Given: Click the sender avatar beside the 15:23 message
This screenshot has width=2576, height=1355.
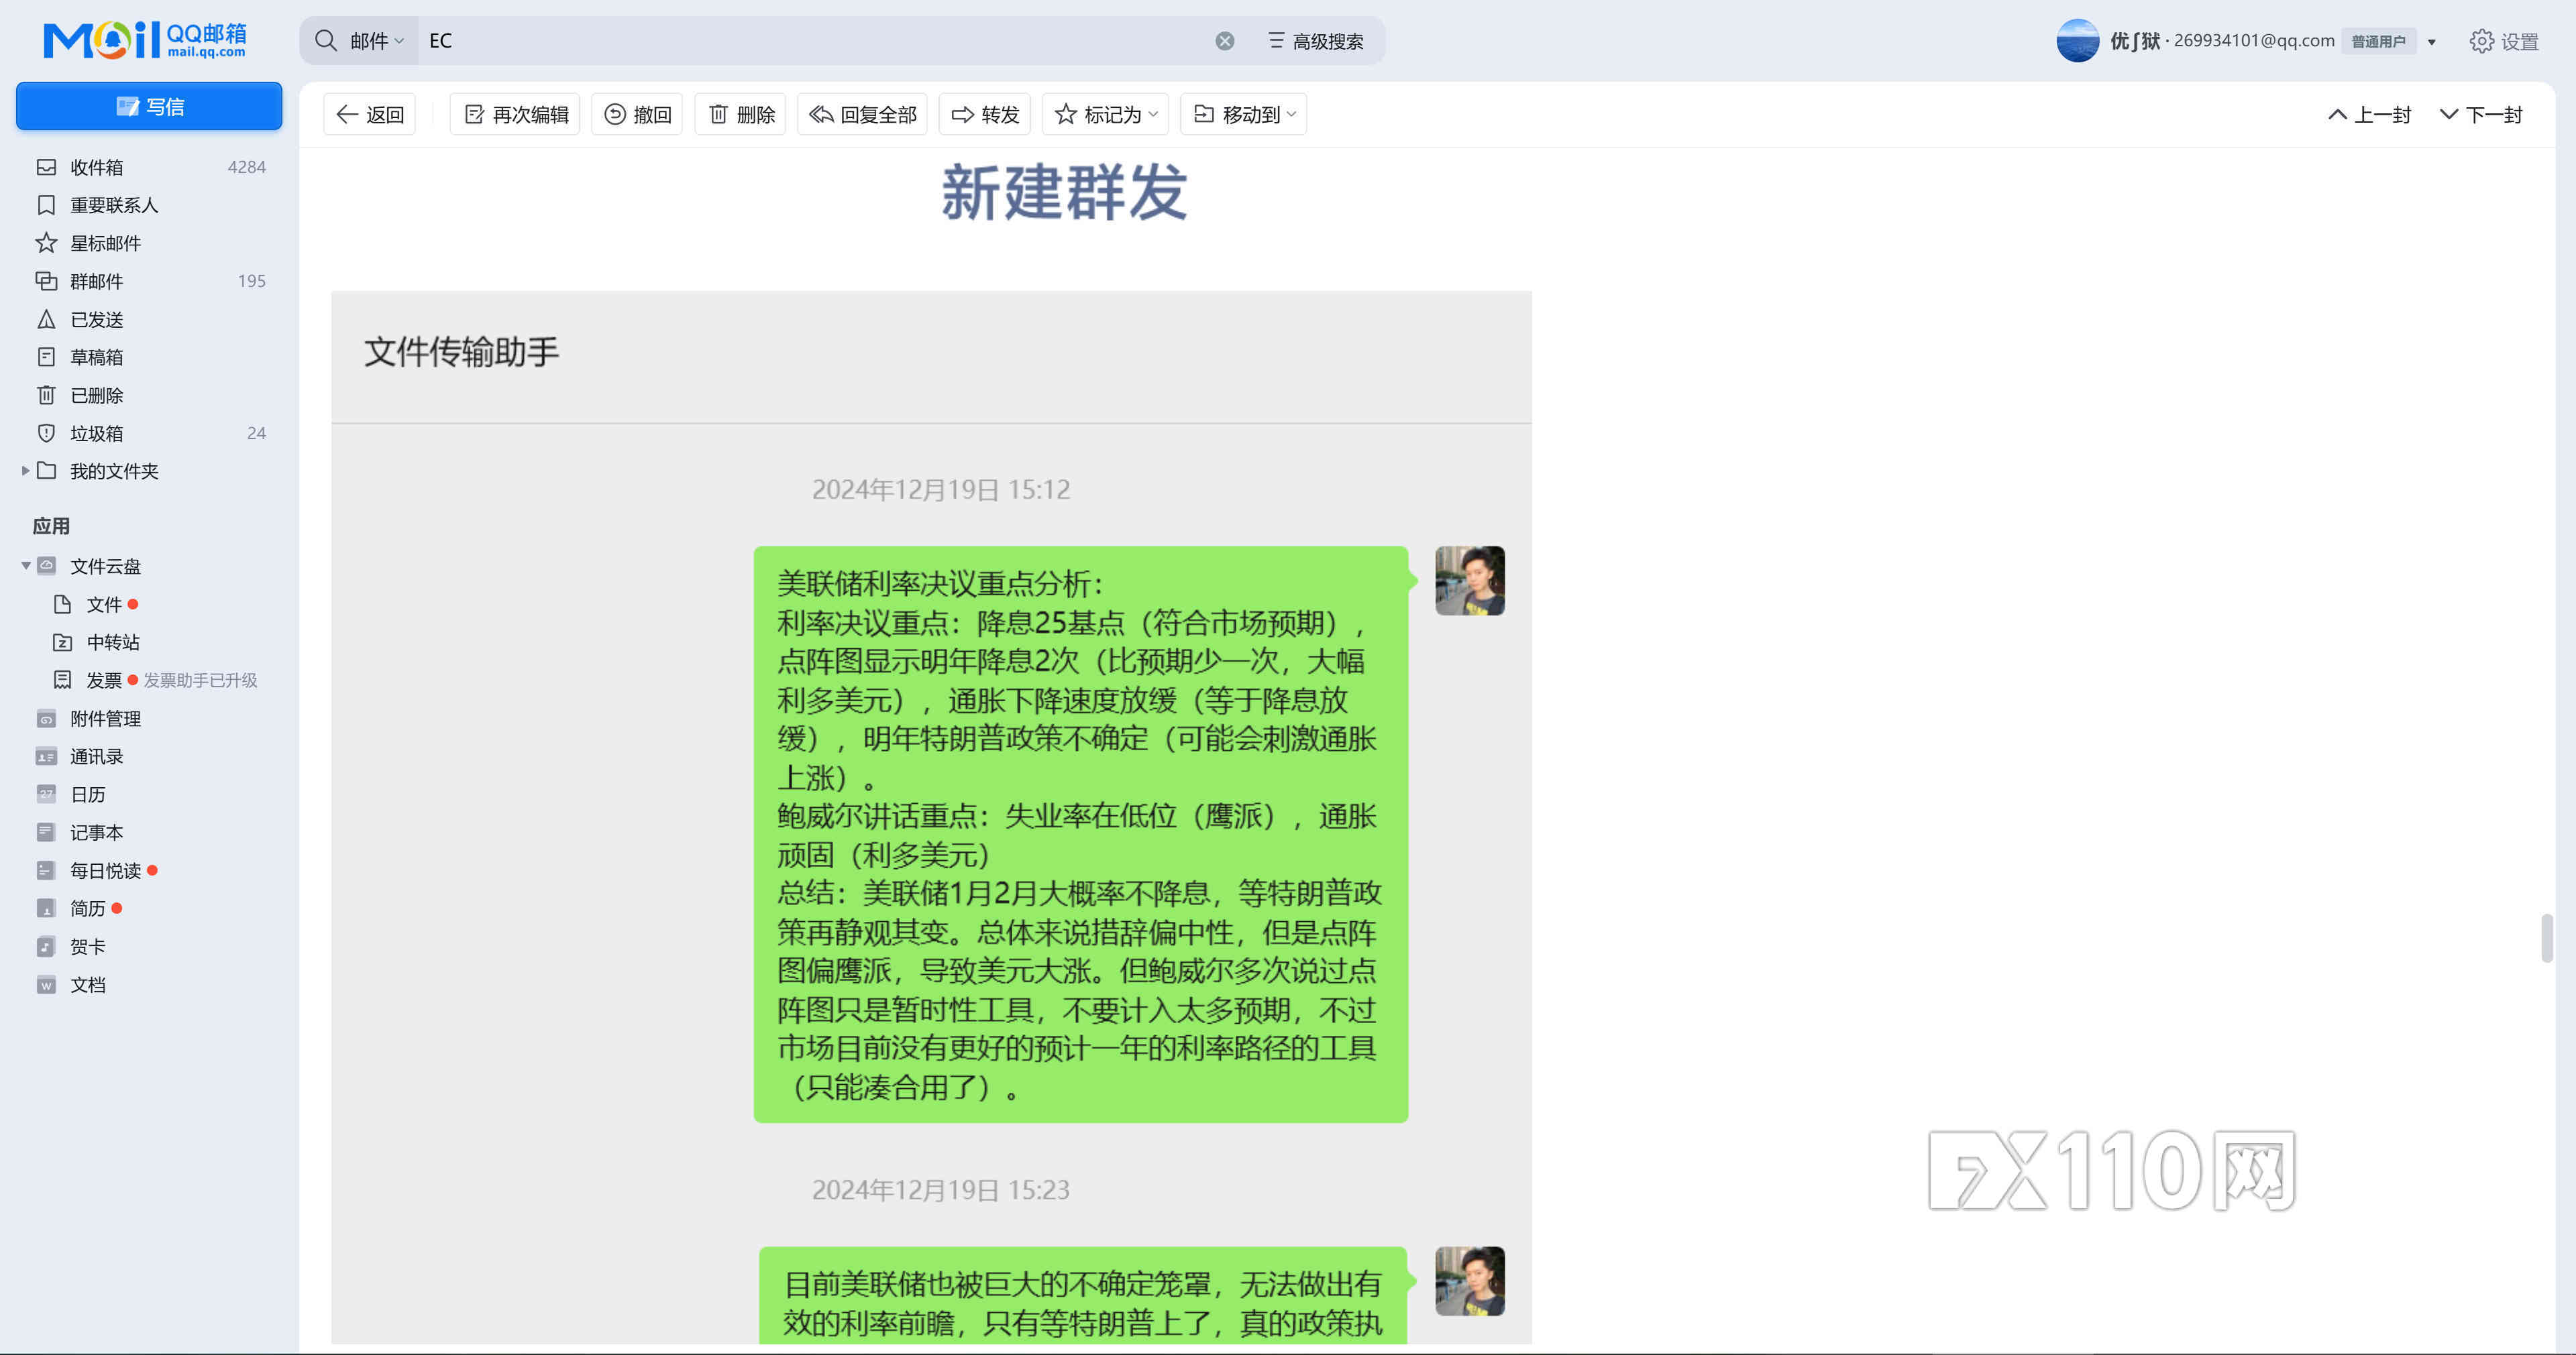Looking at the screenshot, I should point(1469,1281).
